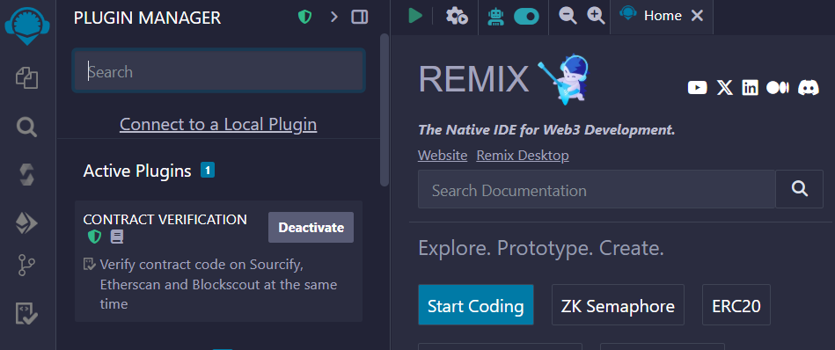The width and height of the screenshot is (835, 350).
Task: Click the green shield icon in the Plugin Manager header
Action: tap(304, 18)
